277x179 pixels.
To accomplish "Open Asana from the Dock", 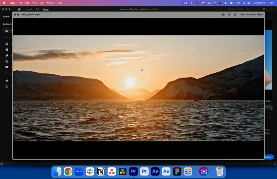I will pyautogui.click(x=112, y=171).
